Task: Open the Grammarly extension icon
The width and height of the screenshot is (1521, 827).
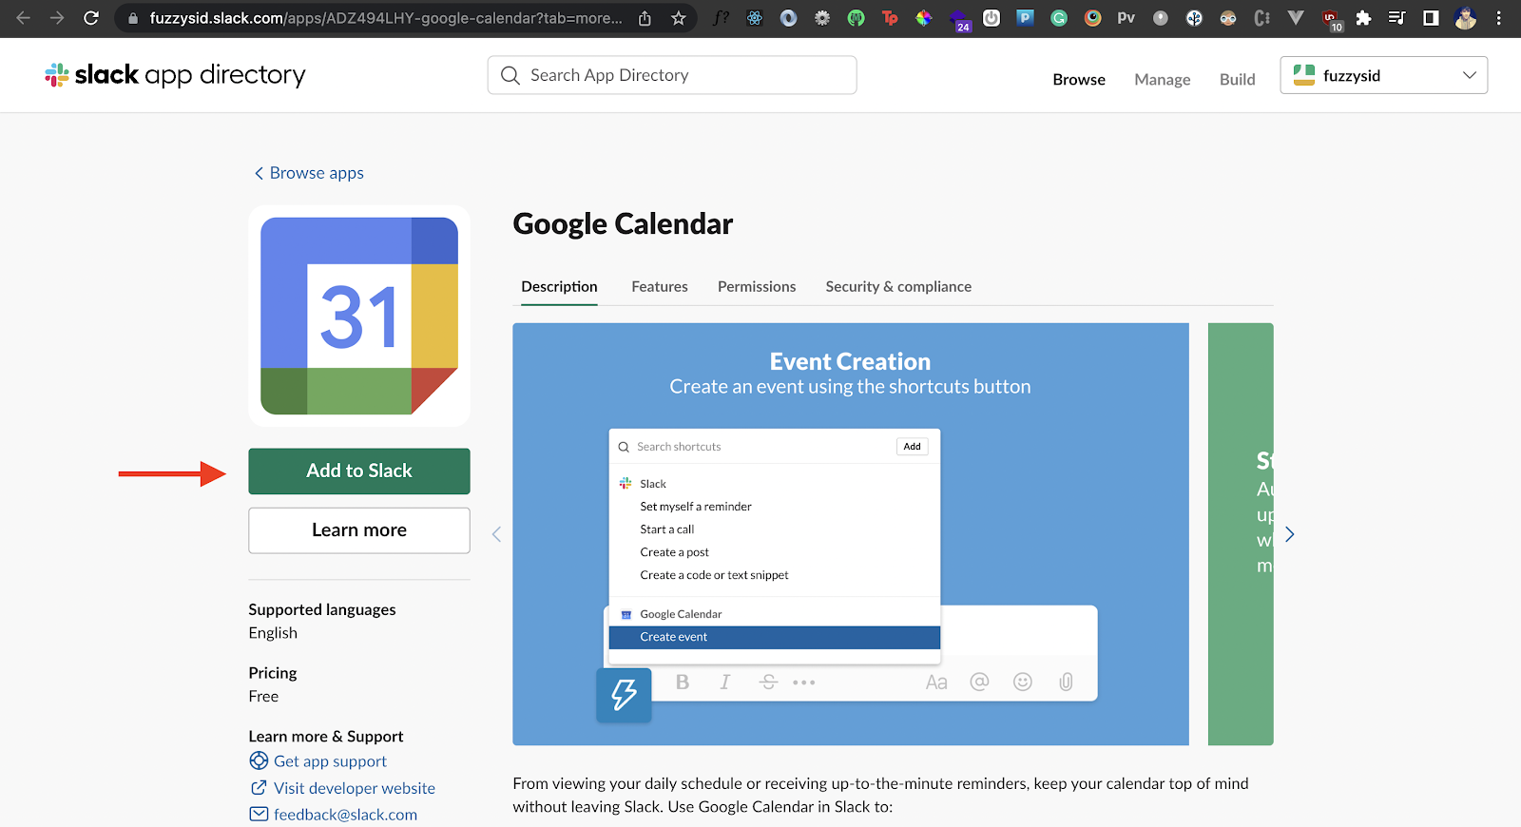Action: click(x=1059, y=18)
